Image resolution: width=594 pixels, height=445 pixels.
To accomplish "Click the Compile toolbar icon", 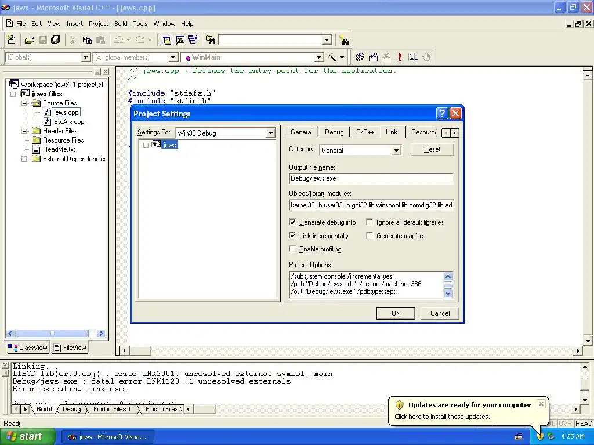I will tap(360, 57).
